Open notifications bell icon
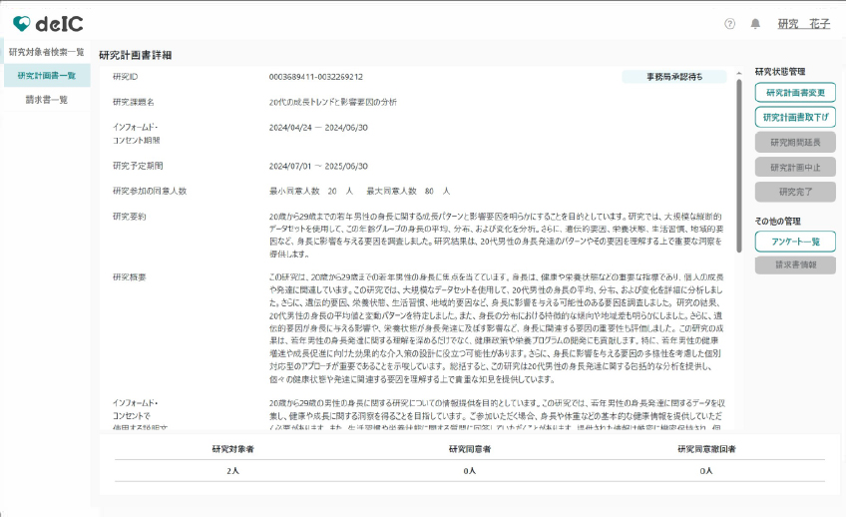 point(755,24)
